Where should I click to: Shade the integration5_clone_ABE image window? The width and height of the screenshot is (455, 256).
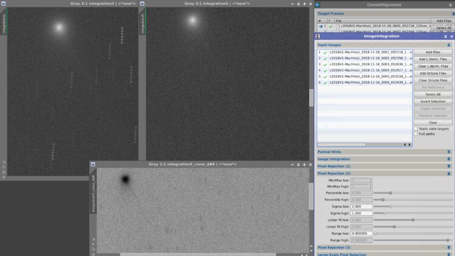click(x=298, y=165)
